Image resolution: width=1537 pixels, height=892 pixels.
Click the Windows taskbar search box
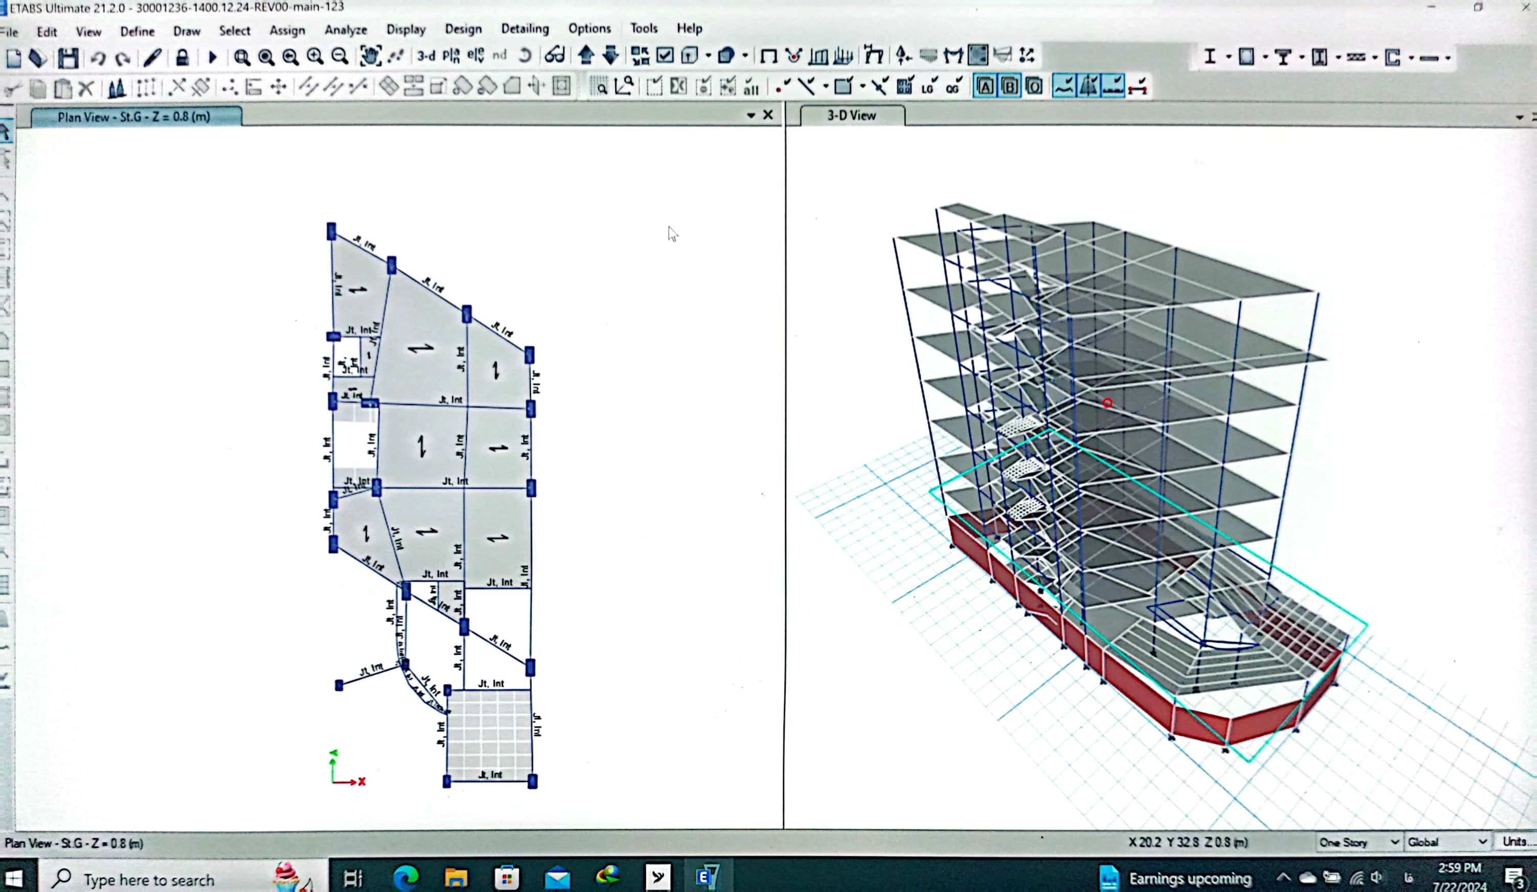[149, 880]
